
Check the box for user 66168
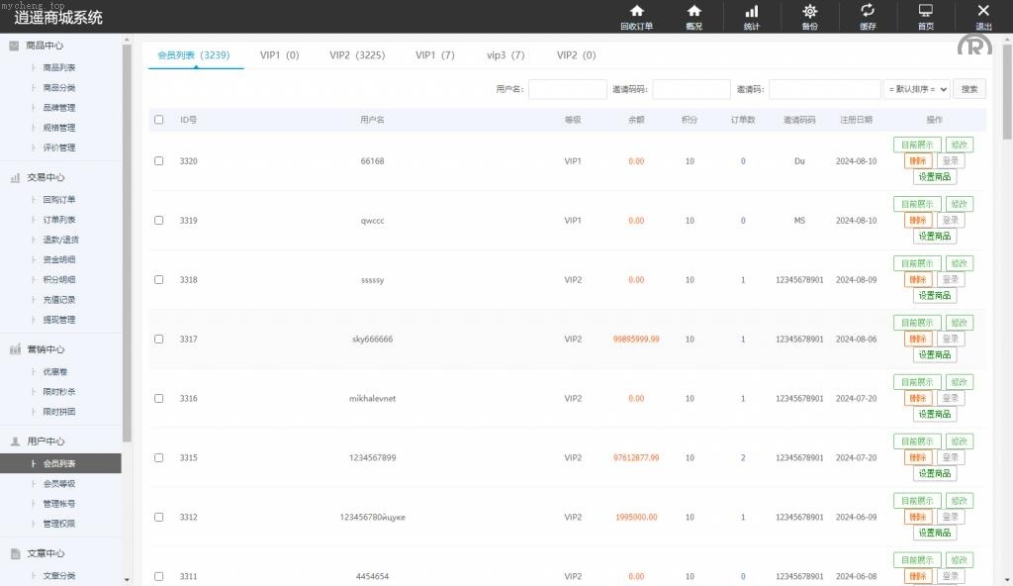(159, 160)
